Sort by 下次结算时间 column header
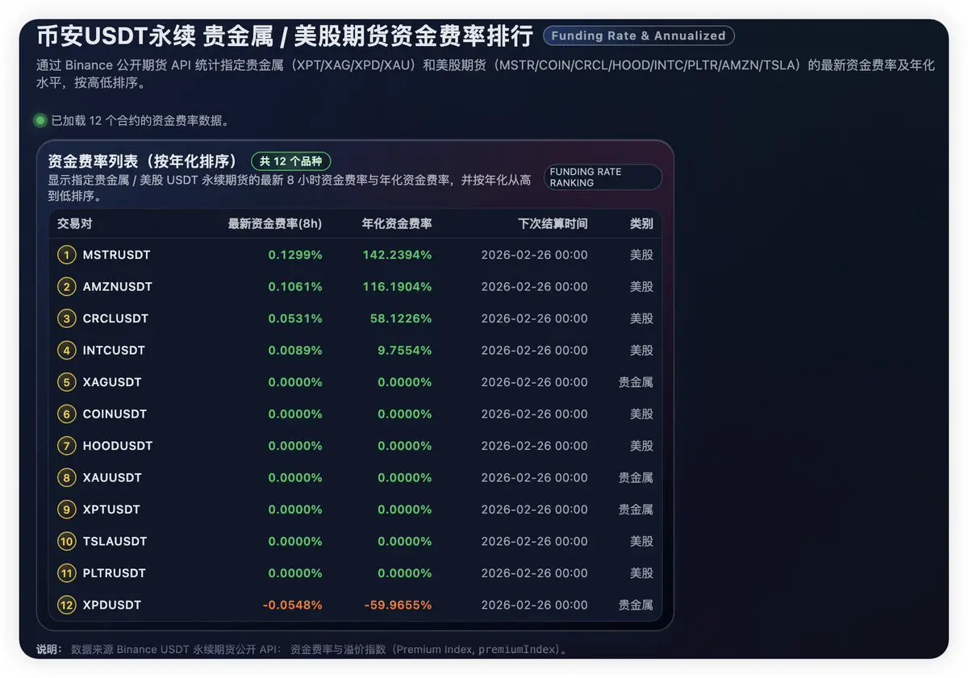 click(x=553, y=223)
